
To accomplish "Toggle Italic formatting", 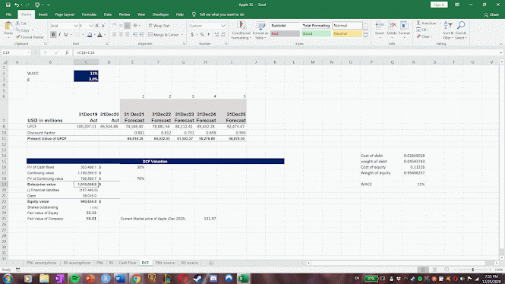I will coord(59,34).
